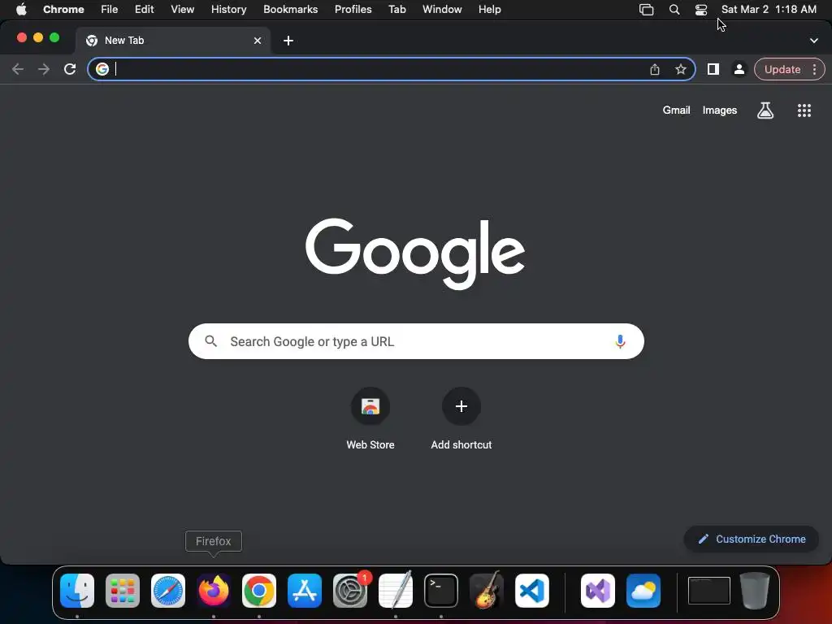Click the forward navigation arrow
The image size is (832, 624).
44,69
